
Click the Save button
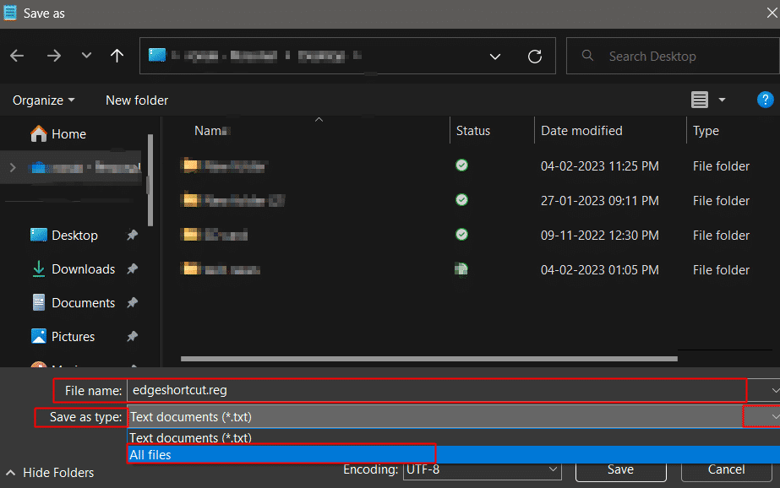[x=620, y=469]
